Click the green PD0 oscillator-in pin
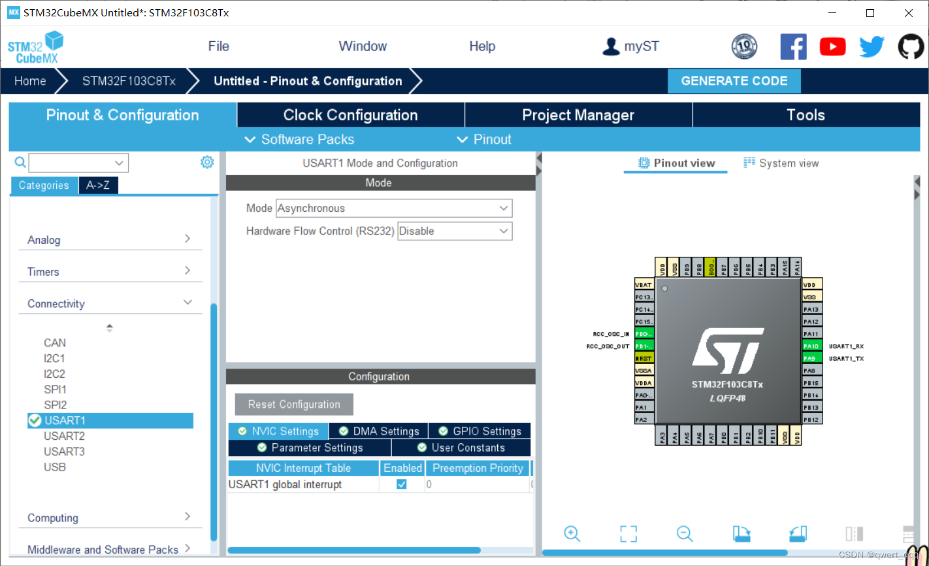This screenshot has height=566, width=929. [x=644, y=334]
